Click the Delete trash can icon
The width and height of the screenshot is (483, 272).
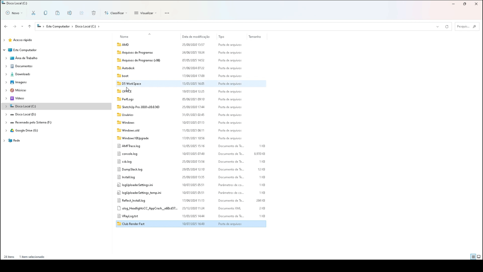click(94, 13)
